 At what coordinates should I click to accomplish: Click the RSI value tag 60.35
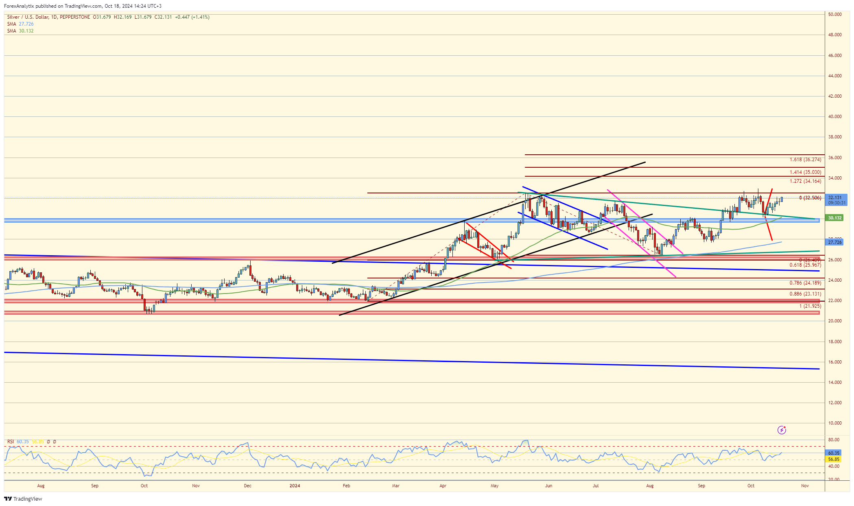tap(834, 453)
